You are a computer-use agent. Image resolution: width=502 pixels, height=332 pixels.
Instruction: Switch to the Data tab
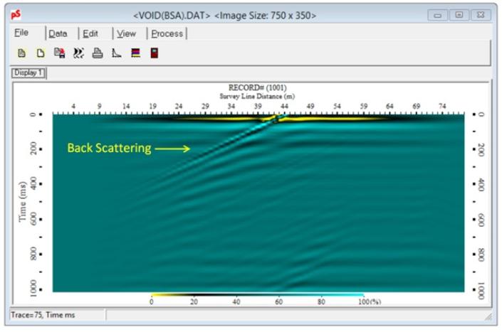point(58,33)
